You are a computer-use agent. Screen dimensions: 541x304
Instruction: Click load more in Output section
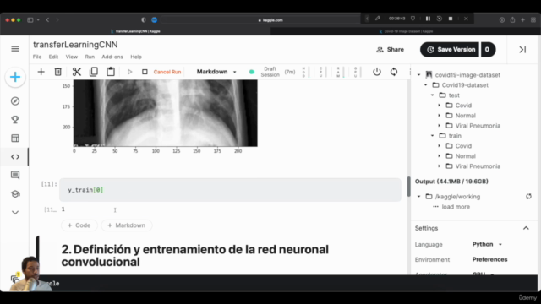click(x=456, y=207)
